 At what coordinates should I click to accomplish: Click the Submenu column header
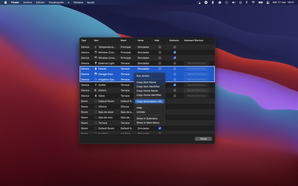click(174, 40)
